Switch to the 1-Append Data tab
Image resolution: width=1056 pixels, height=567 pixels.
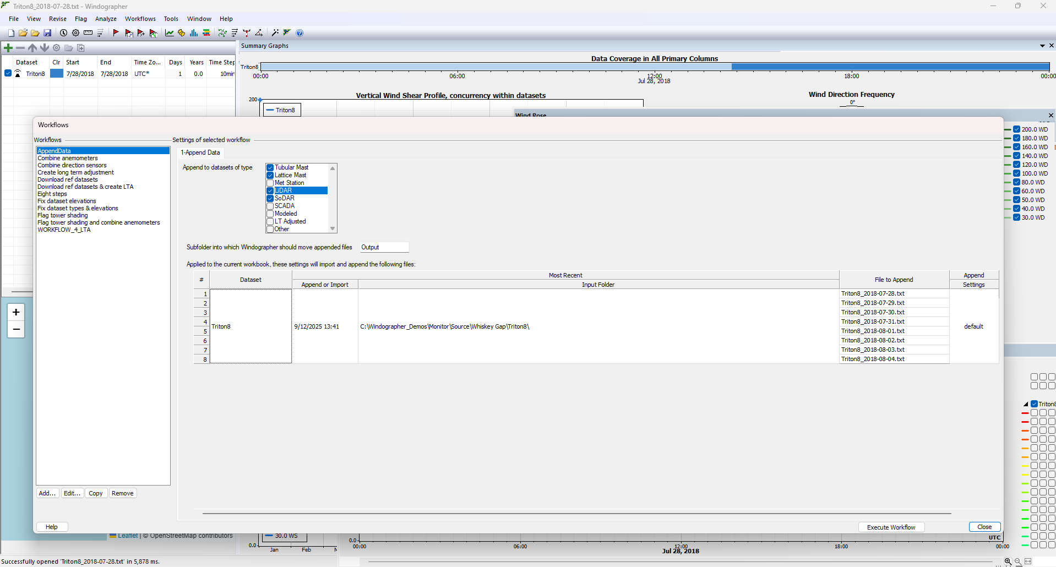pyautogui.click(x=200, y=152)
